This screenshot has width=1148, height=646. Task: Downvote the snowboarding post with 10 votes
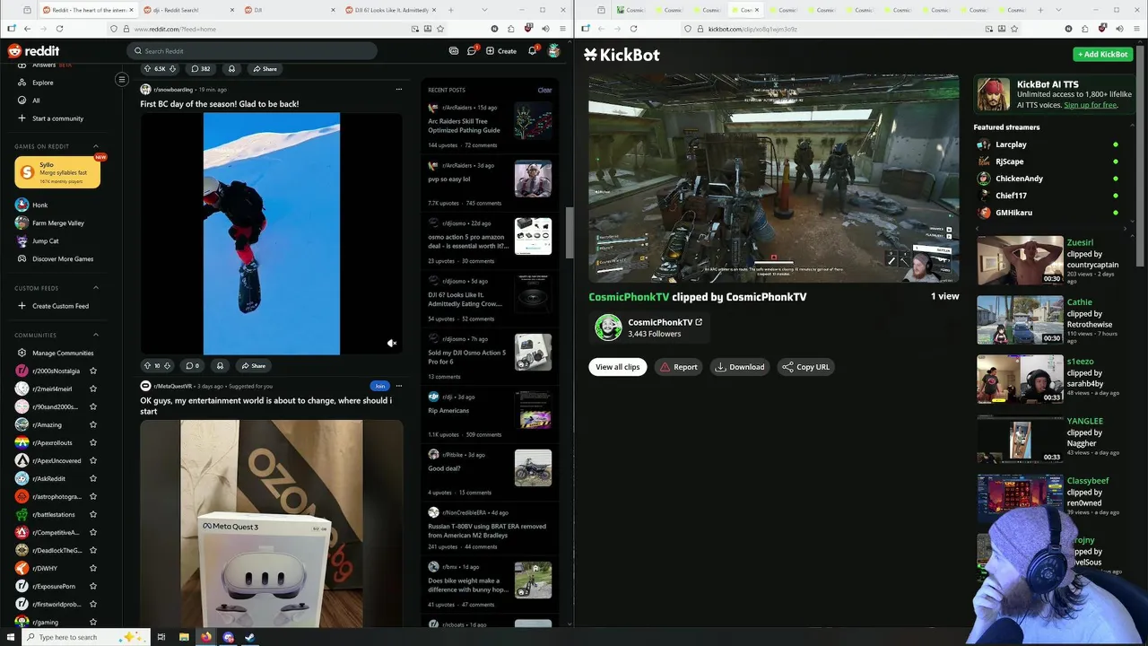169,366
